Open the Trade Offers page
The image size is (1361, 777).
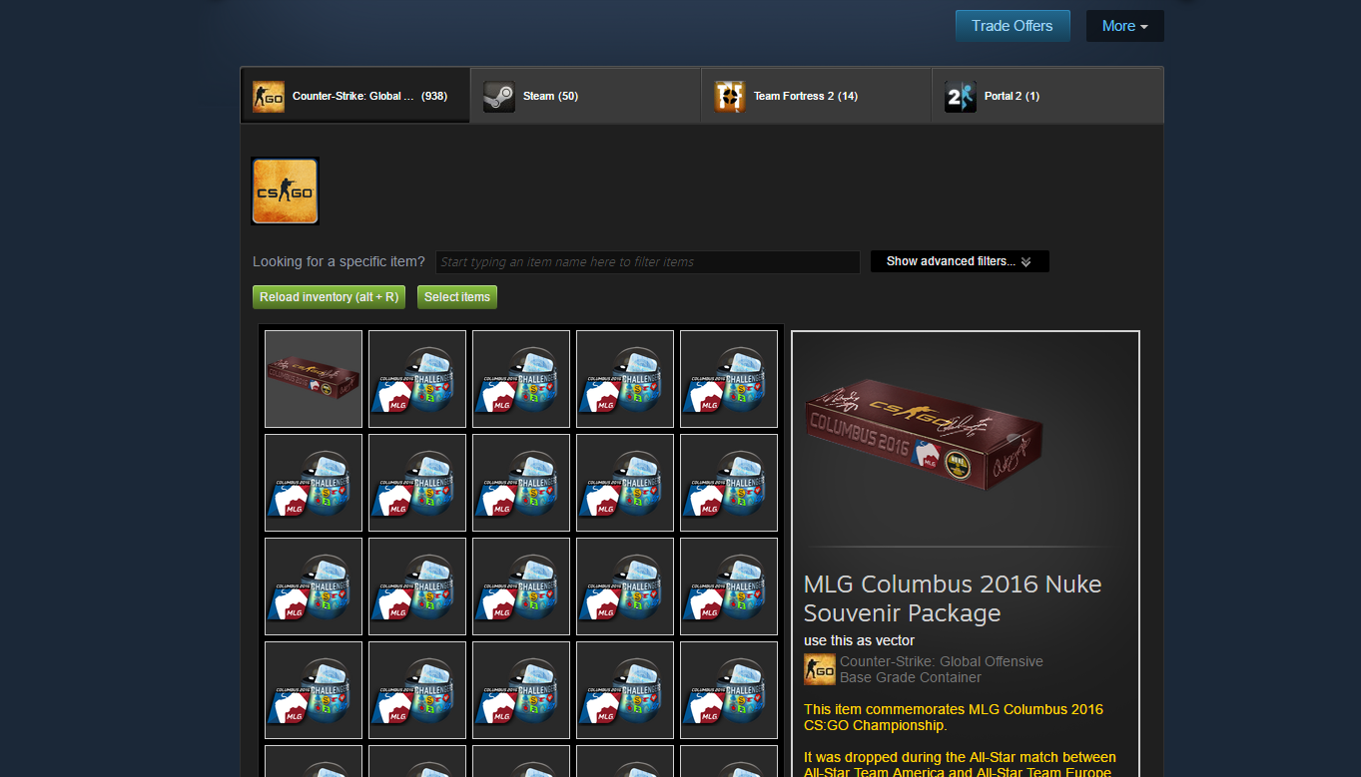[x=1012, y=26]
